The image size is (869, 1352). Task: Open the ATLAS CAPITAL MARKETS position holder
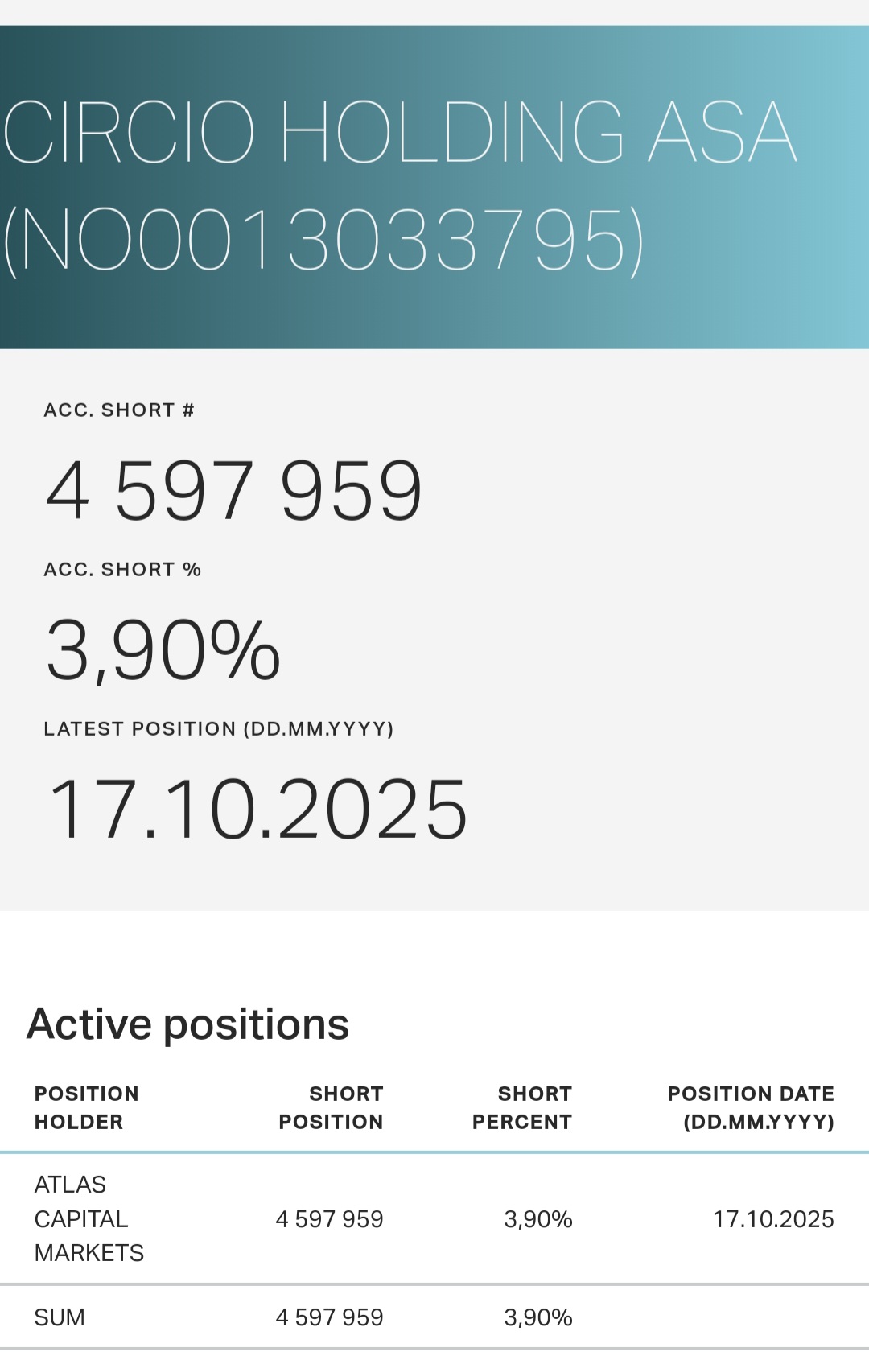tap(89, 1218)
